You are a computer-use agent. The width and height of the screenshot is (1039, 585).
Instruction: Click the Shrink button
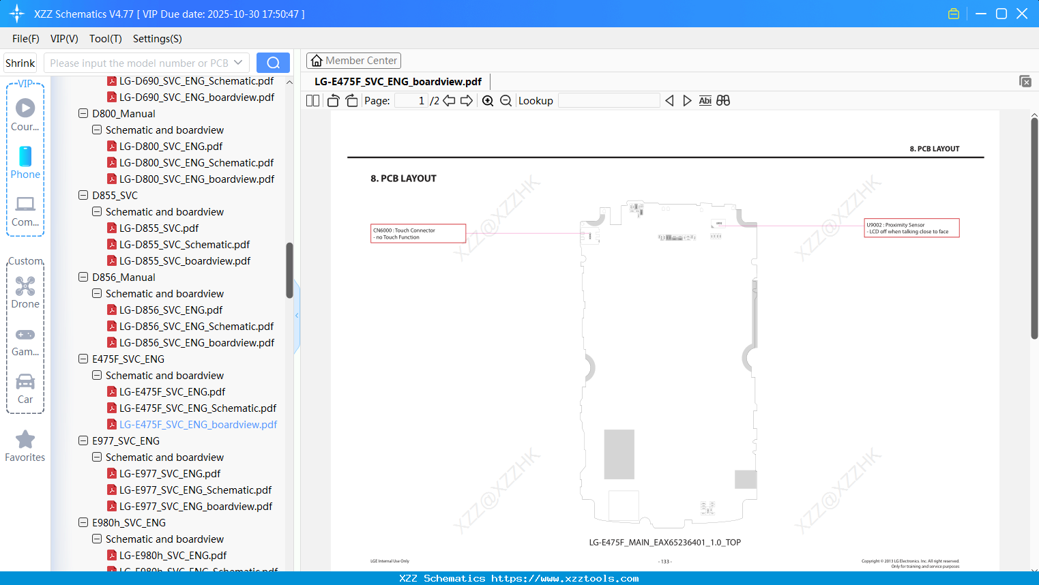[x=20, y=63]
